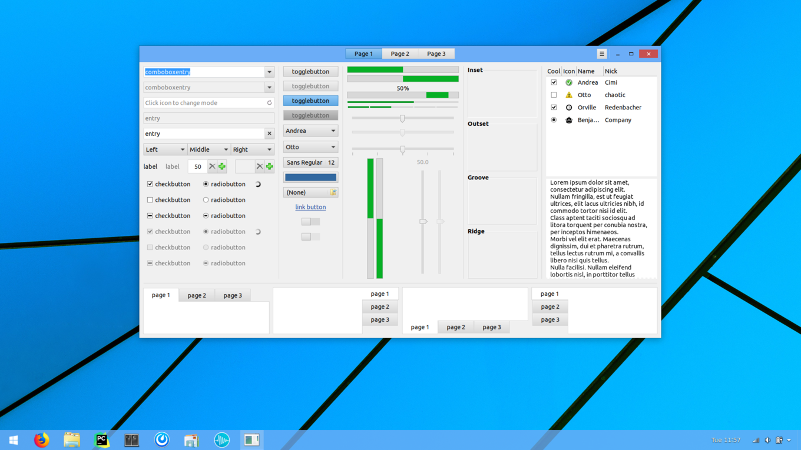Open page 3 in the bottom-tabbed notebook
Viewport: 801px width, 450px height.
[x=492, y=327]
